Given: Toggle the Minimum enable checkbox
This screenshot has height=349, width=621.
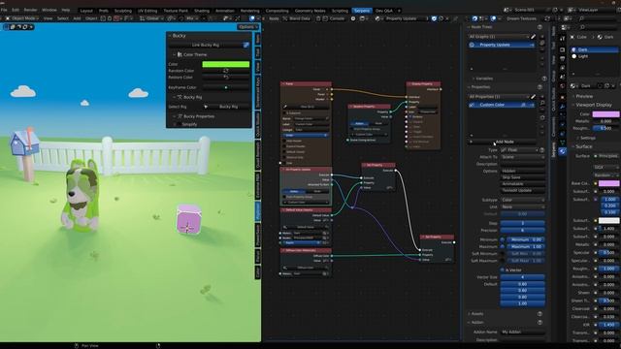Looking at the screenshot, I should point(503,239).
